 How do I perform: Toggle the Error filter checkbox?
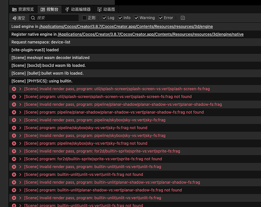click(160, 18)
